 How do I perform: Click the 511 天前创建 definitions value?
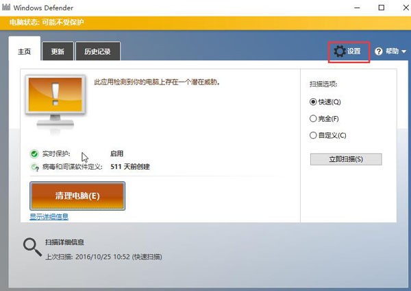[130, 167]
